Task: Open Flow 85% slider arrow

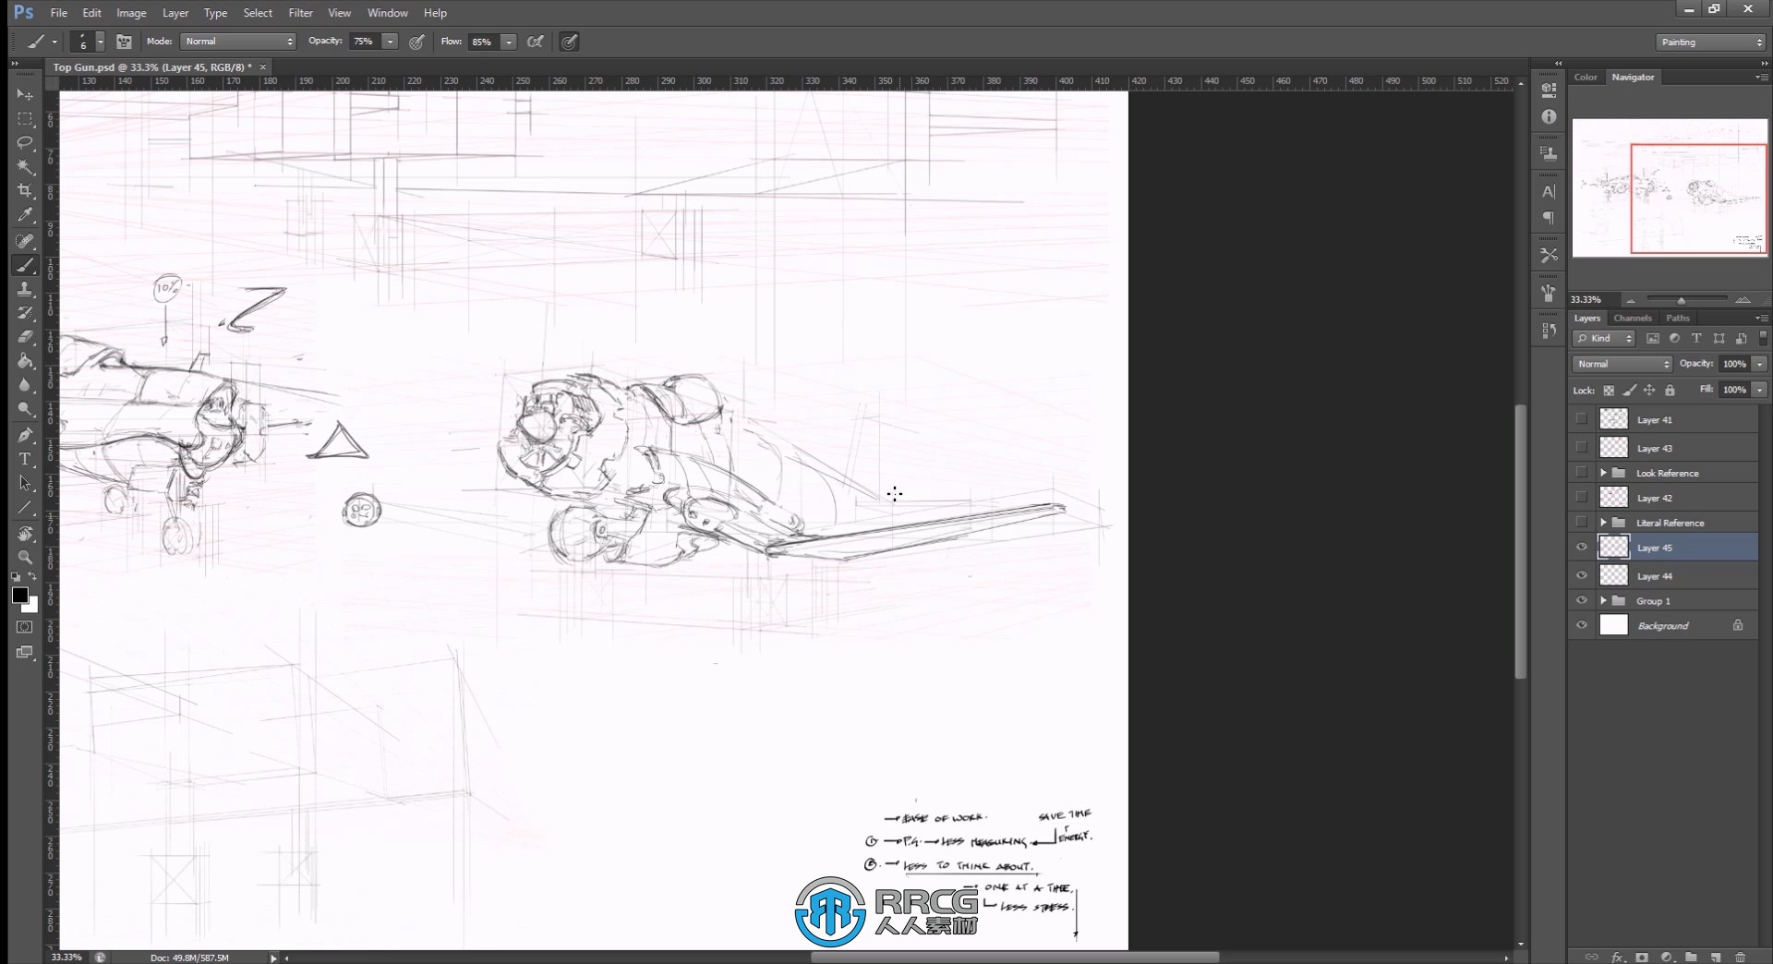Action: (509, 42)
